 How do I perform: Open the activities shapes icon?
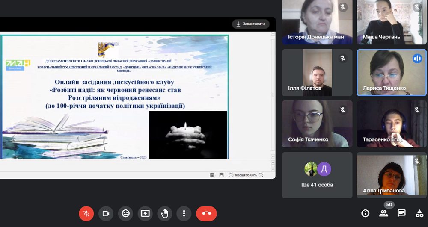(x=419, y=213)
